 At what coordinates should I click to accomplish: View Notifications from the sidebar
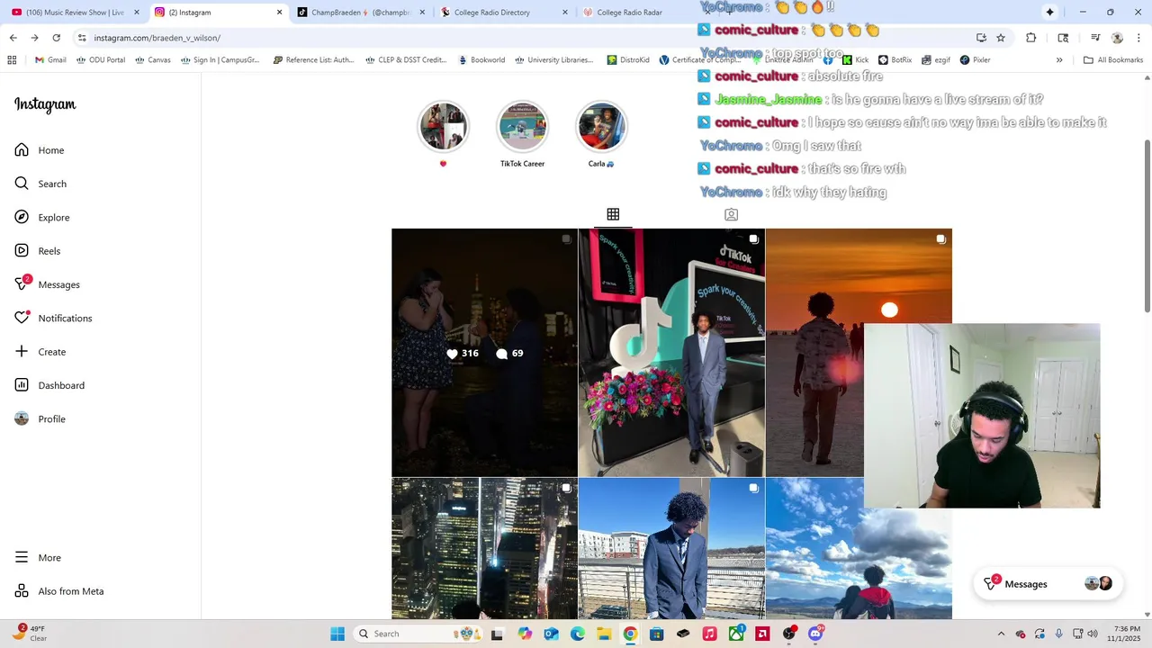tap(53, 319)
